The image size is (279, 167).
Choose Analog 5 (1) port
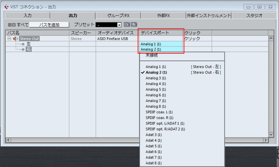(182, 90)
